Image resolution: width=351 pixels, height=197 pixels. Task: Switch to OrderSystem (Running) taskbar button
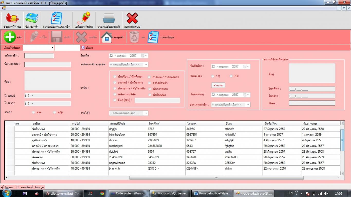(x=128, y=193)
